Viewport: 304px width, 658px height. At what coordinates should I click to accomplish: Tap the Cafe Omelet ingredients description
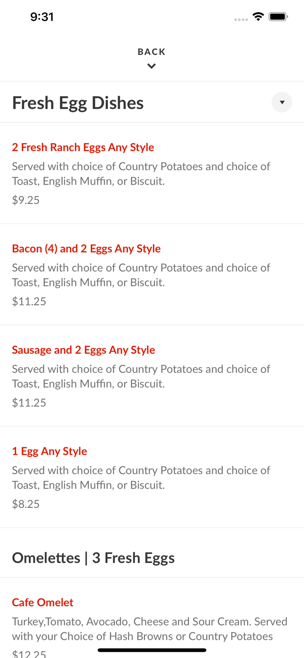point(149,629)
